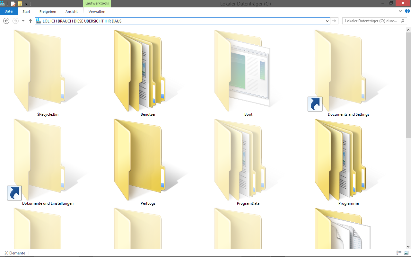Click the "ProgramData" folder label
Screen dimensions: 411x257
(248, 203)
